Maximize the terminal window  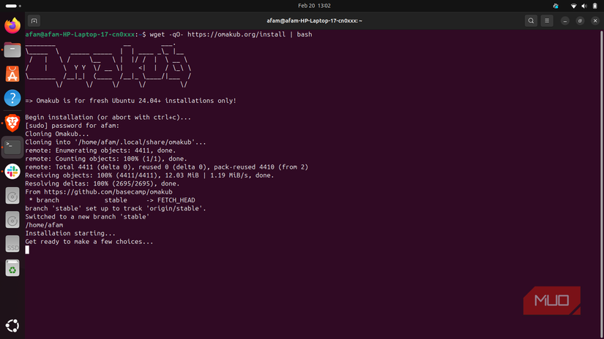(580, 20)
